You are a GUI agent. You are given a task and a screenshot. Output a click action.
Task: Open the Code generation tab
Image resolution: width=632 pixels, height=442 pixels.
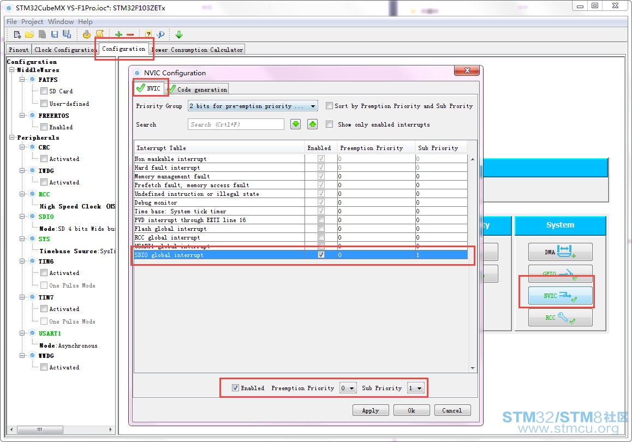198,89
